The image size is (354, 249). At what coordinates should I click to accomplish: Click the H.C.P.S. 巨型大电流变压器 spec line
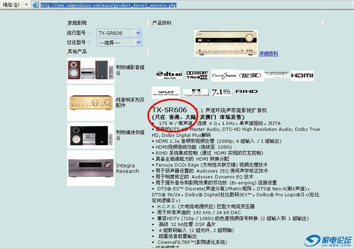coord(203,206)
